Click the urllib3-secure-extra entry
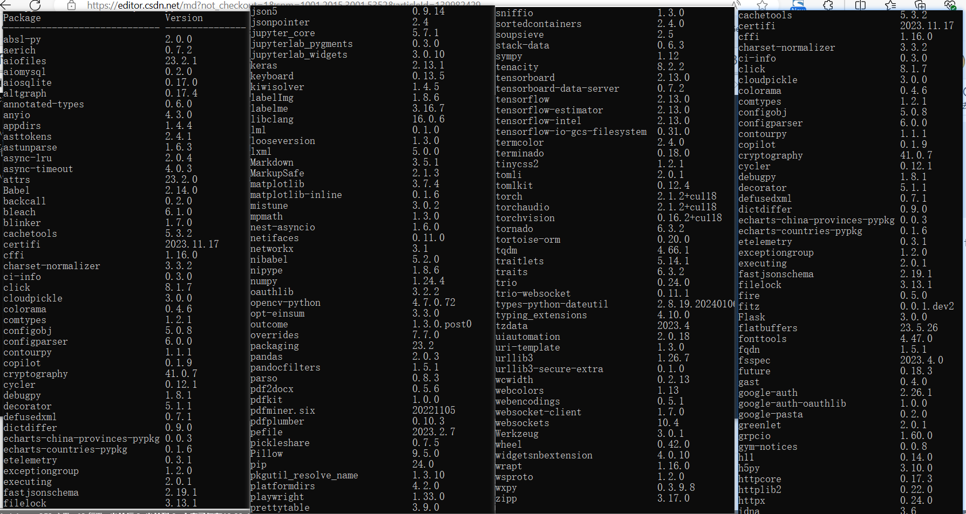966x514 pixels. click(549, 369)
